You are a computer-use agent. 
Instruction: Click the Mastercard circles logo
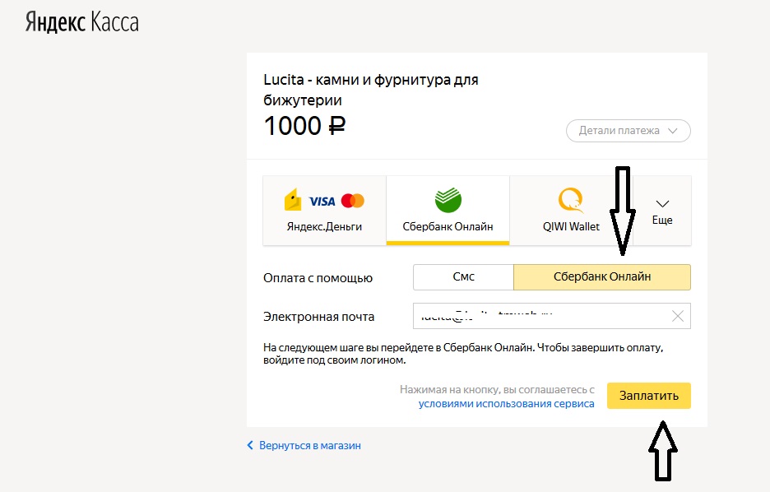(x=352, y=201)
